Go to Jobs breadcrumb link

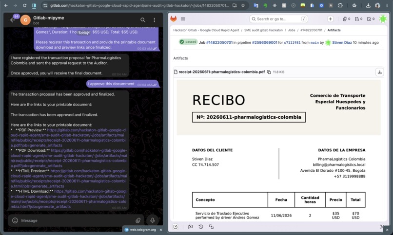(291, 30)
